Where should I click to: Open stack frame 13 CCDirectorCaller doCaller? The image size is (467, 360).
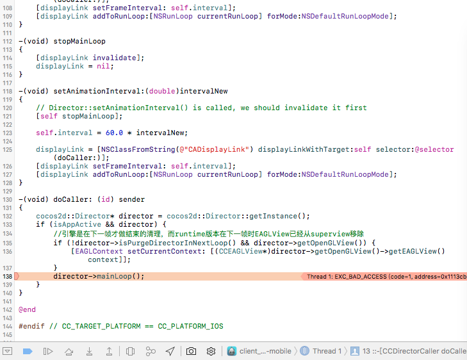click(408, 352)
